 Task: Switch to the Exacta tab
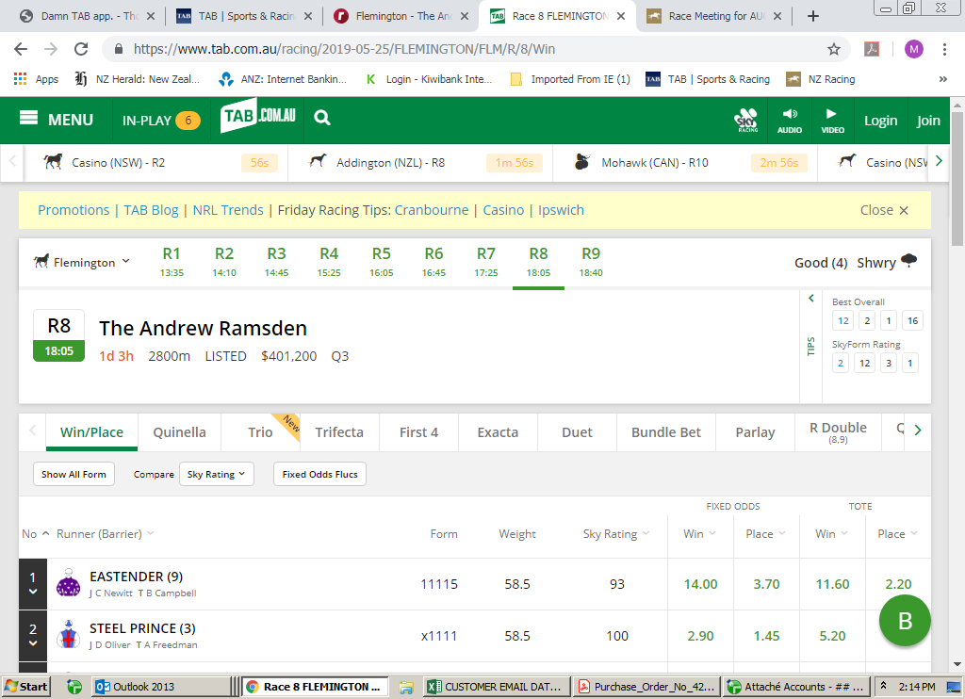coord(498,432)
